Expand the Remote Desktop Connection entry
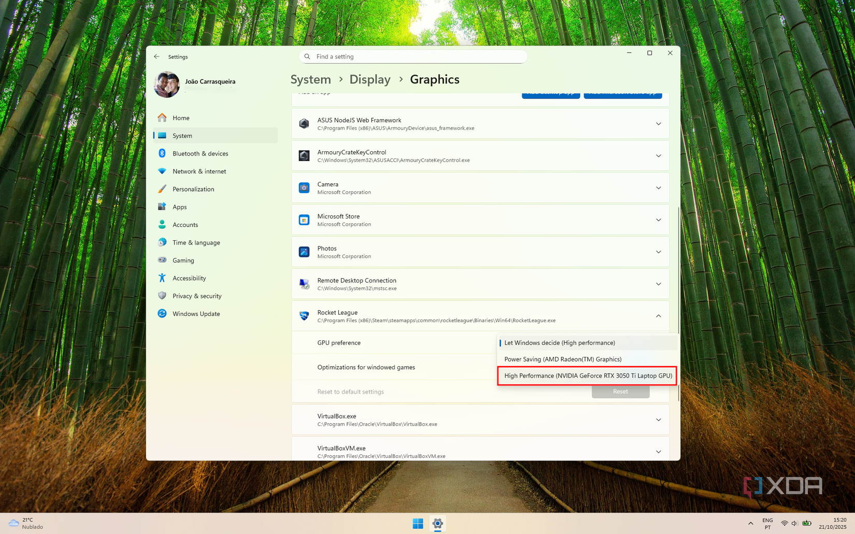The width and height of the screenshot is (855, 534). click(x=659, y=284)
